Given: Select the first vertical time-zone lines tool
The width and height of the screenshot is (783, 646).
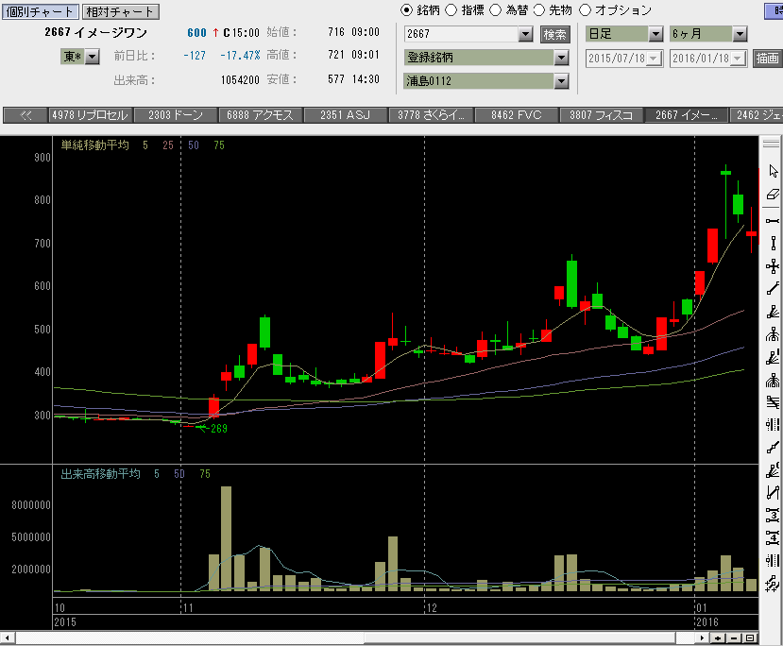Looking at the screenshot, I should (x=773, y=425).
